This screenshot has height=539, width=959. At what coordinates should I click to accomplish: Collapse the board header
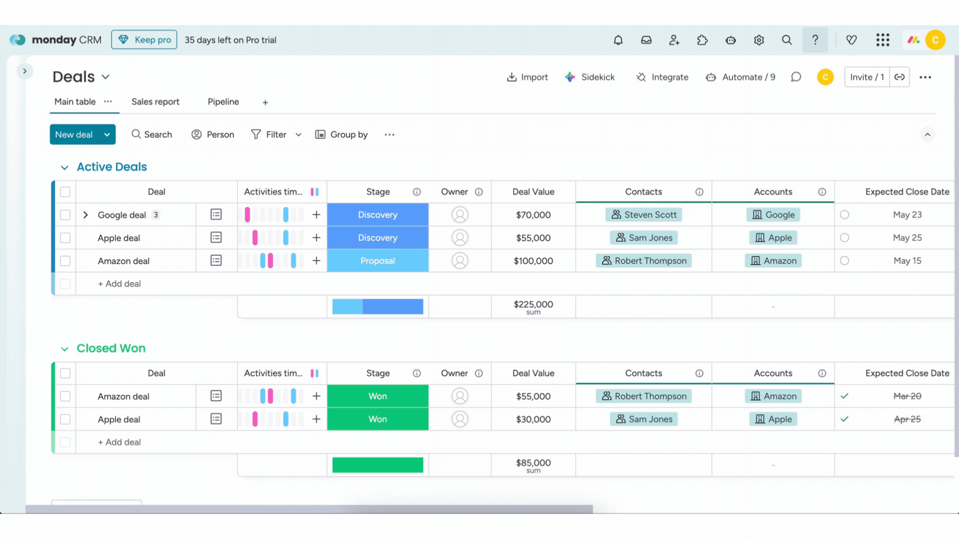coord(927,135)
